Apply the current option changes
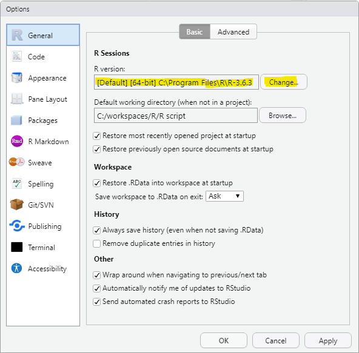Viewport: 359px width, 353px height. tap(328, 340)
